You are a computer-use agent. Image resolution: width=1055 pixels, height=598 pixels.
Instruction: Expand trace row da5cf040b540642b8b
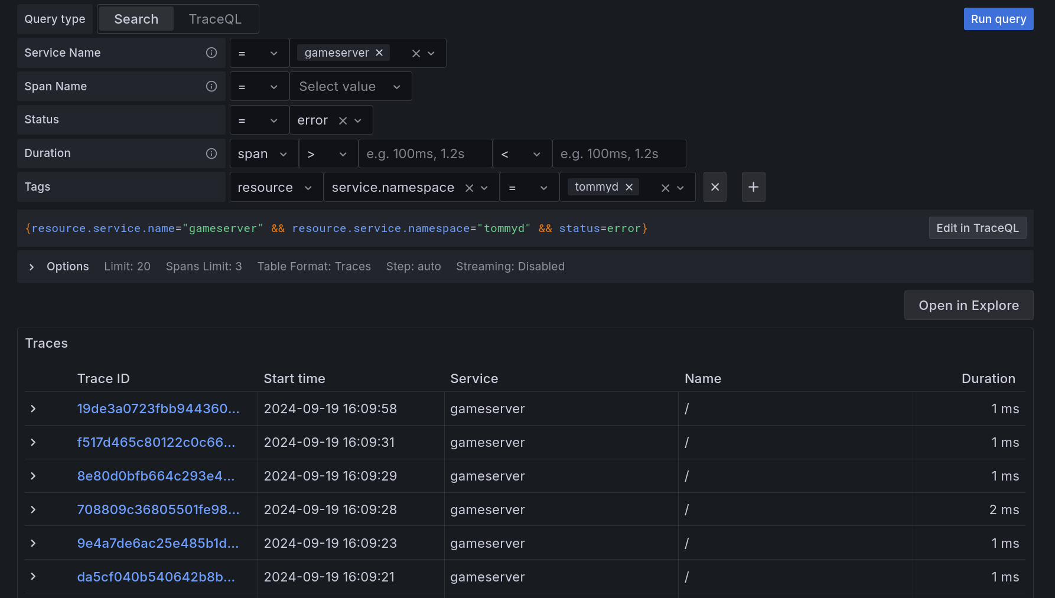pyautogui.click(x=33, y=577)
